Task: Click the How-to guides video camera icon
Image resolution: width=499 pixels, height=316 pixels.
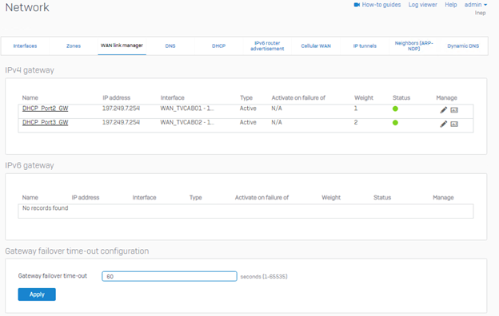Action: [x=357, y=5]
